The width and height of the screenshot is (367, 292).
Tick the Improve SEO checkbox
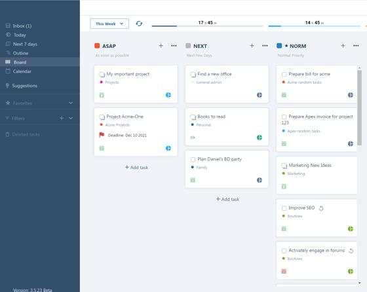point(284,208)
